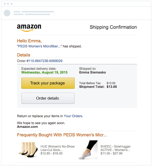This screenshot has width=153, height=167.
Task: Click the $11.00 - $27.99 price range
Action: [111, 153]
